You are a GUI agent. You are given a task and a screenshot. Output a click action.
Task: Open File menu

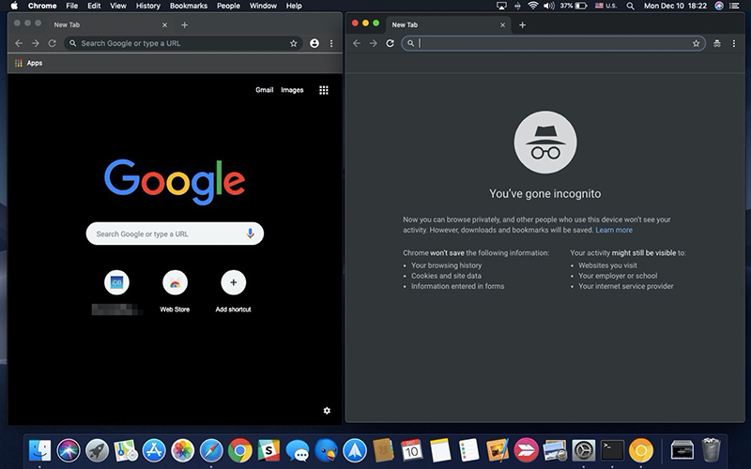click(72, 6)
